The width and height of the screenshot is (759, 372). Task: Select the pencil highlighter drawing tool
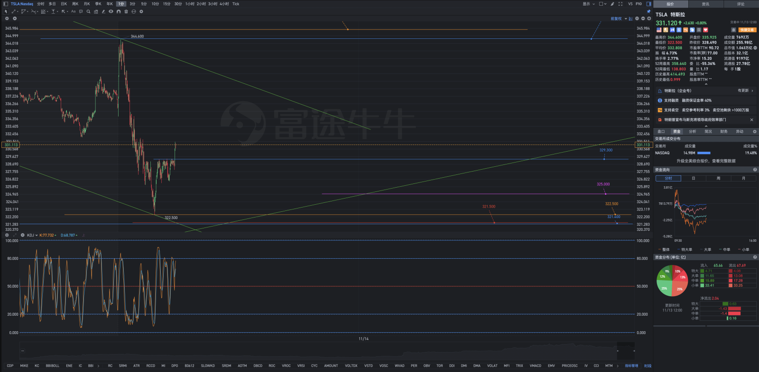tap(103, 11)
